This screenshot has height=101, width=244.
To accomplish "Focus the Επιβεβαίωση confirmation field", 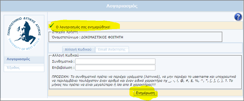I will pyautogui.click(x=115, y=68).
